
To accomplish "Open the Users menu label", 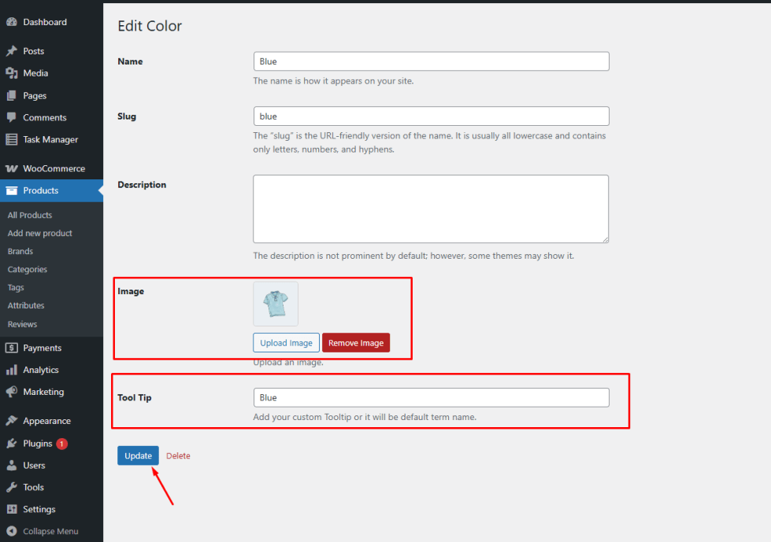I will click(x=34, y=466).
